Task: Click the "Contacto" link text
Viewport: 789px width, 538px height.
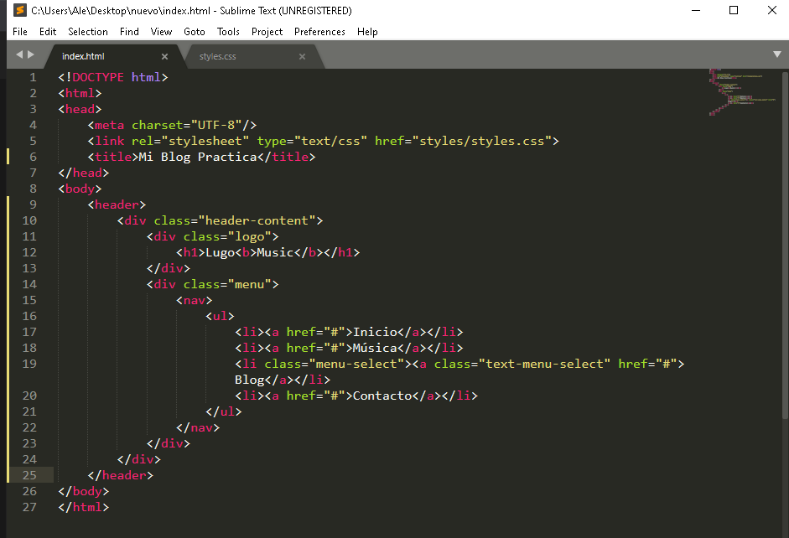Action: click(x=382, y=396)
